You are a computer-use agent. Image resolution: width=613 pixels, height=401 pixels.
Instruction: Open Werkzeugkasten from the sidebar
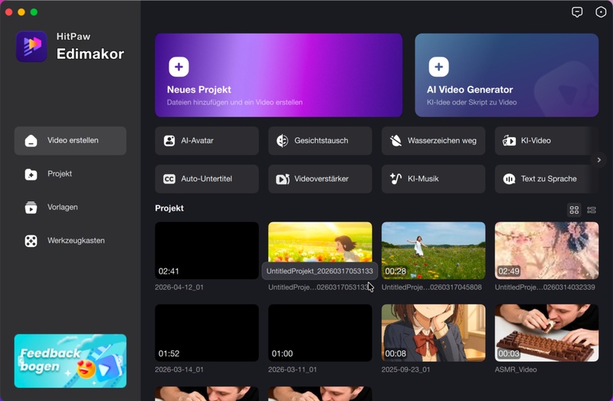point(70,241)
